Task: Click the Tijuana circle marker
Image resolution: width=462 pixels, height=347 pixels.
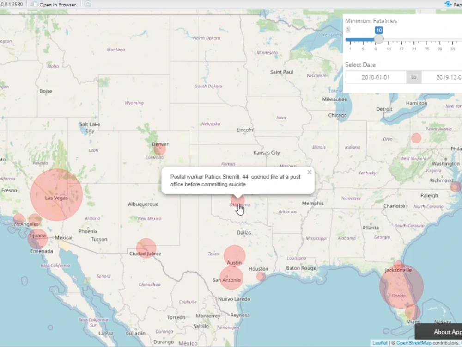Action: click(x=38, y=239)
